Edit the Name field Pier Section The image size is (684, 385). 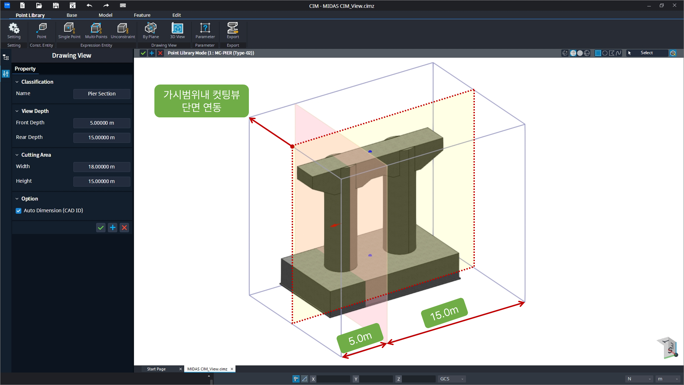pos(102,94)
